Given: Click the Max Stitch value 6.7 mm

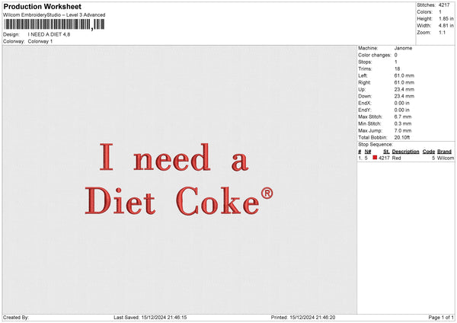Looking at the screenshot, I should (403, 117).
